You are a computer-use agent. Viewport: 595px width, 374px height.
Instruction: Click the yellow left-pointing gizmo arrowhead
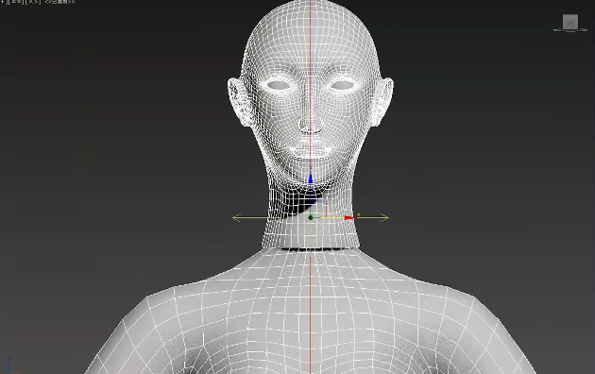236,218
